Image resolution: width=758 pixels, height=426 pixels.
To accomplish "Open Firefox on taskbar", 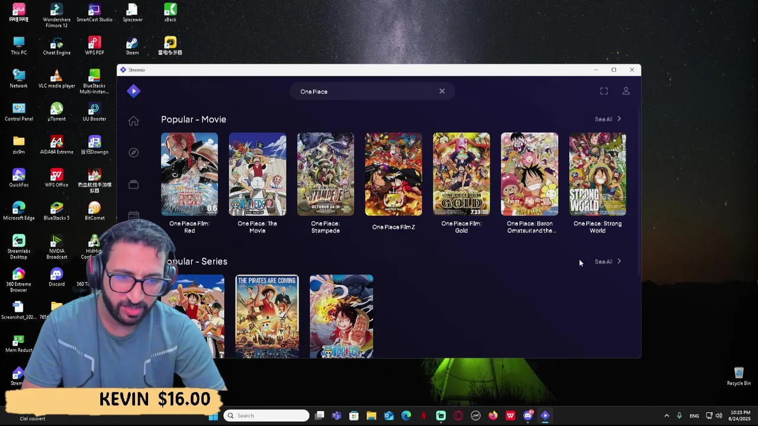I will coord(493,415).
